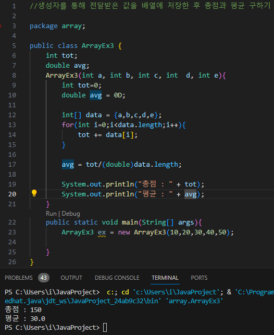Click the data array declaration on line 12

click(111, 115)
